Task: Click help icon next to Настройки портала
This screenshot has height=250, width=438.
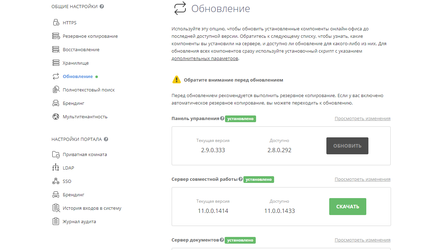Action: pos(106,139)
